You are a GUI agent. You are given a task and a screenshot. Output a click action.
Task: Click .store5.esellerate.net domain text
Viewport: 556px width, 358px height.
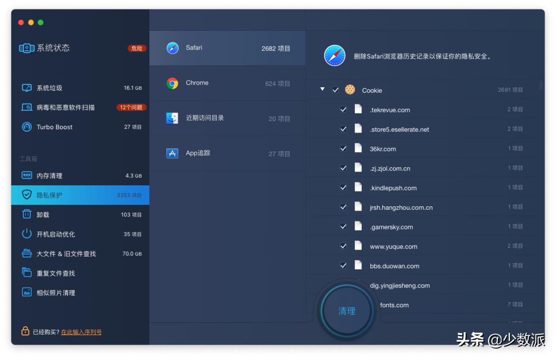[399, 129]
